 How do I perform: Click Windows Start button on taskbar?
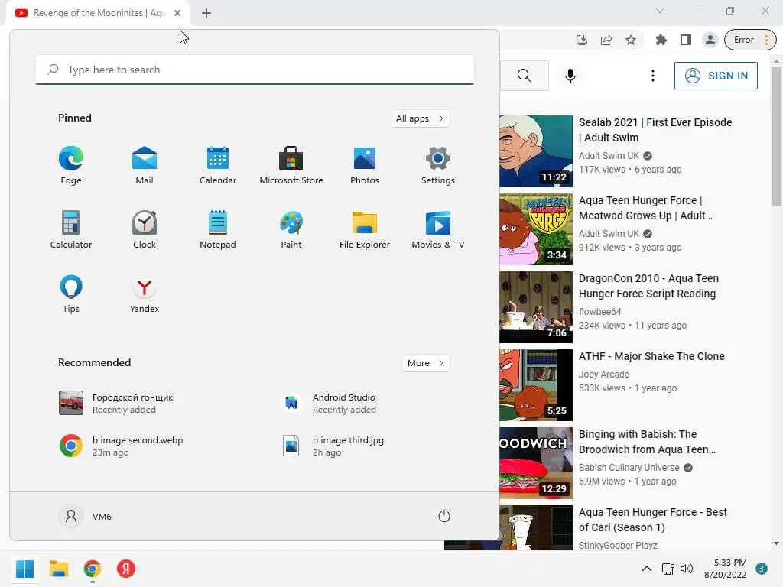click(x=25, y=569)
